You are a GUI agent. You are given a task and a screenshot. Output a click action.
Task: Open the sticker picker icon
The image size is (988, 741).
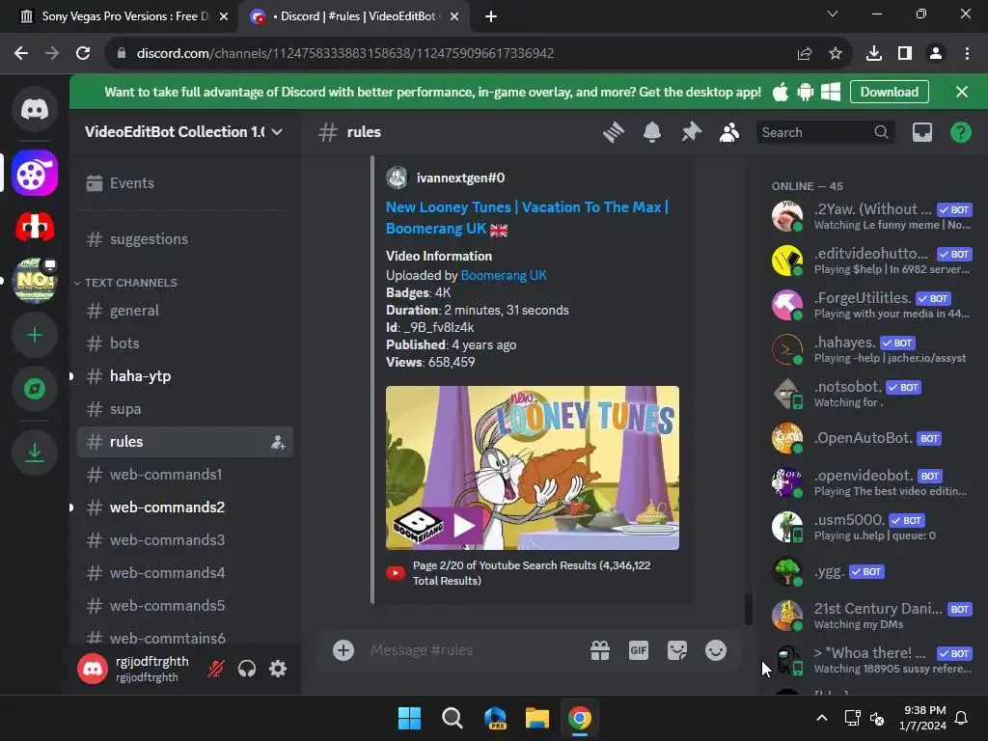pyautogui.click(x=677, y=650)
